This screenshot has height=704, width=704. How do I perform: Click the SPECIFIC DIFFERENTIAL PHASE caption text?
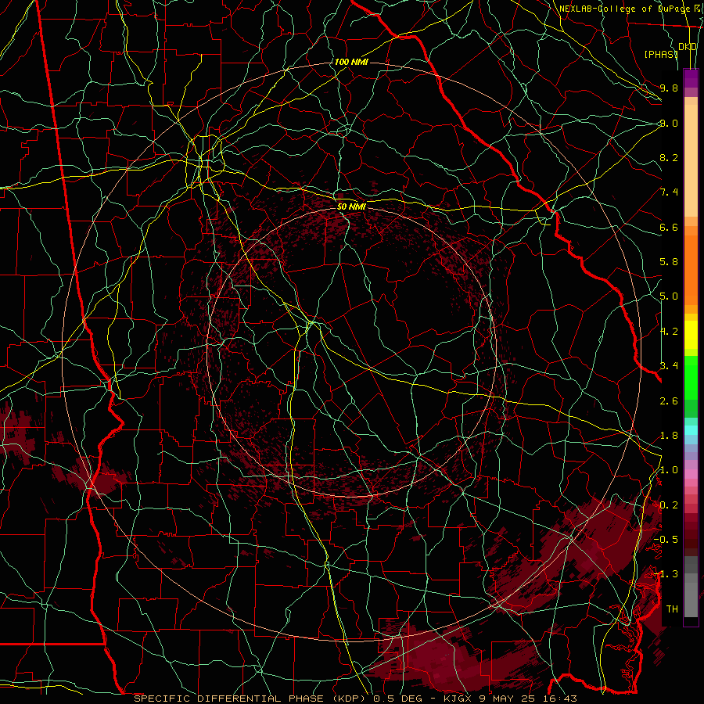tap(228, 699)
